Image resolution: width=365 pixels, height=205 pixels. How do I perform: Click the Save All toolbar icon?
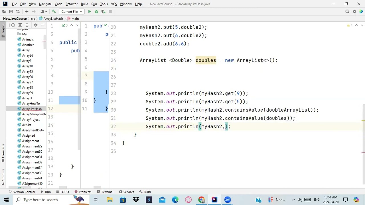point(11,12)
